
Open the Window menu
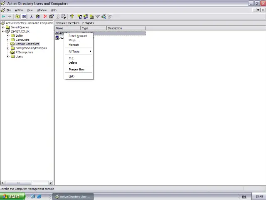coord(42,10)
